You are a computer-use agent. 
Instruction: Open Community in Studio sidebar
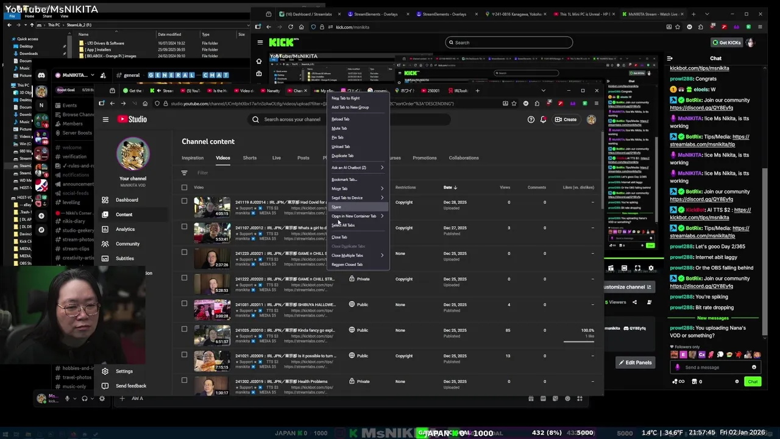point(127,244)
